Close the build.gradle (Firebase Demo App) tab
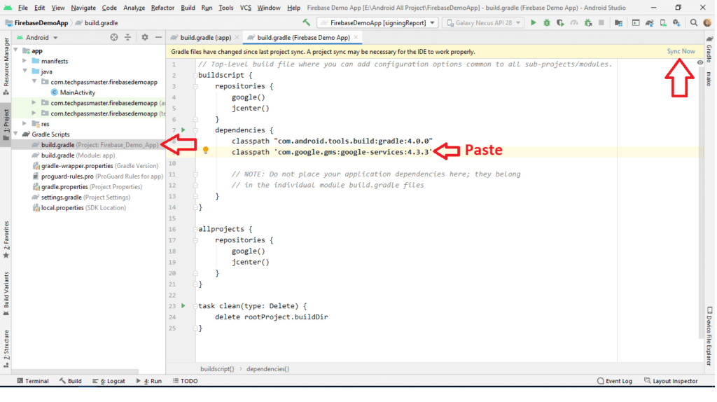Screen dimensions: 717x402 356,38
